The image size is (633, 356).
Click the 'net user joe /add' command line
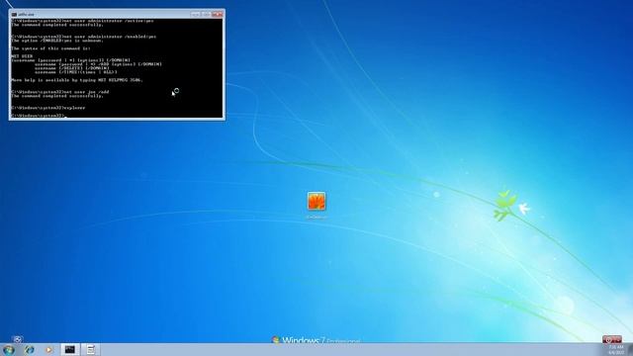click(60, 92)
